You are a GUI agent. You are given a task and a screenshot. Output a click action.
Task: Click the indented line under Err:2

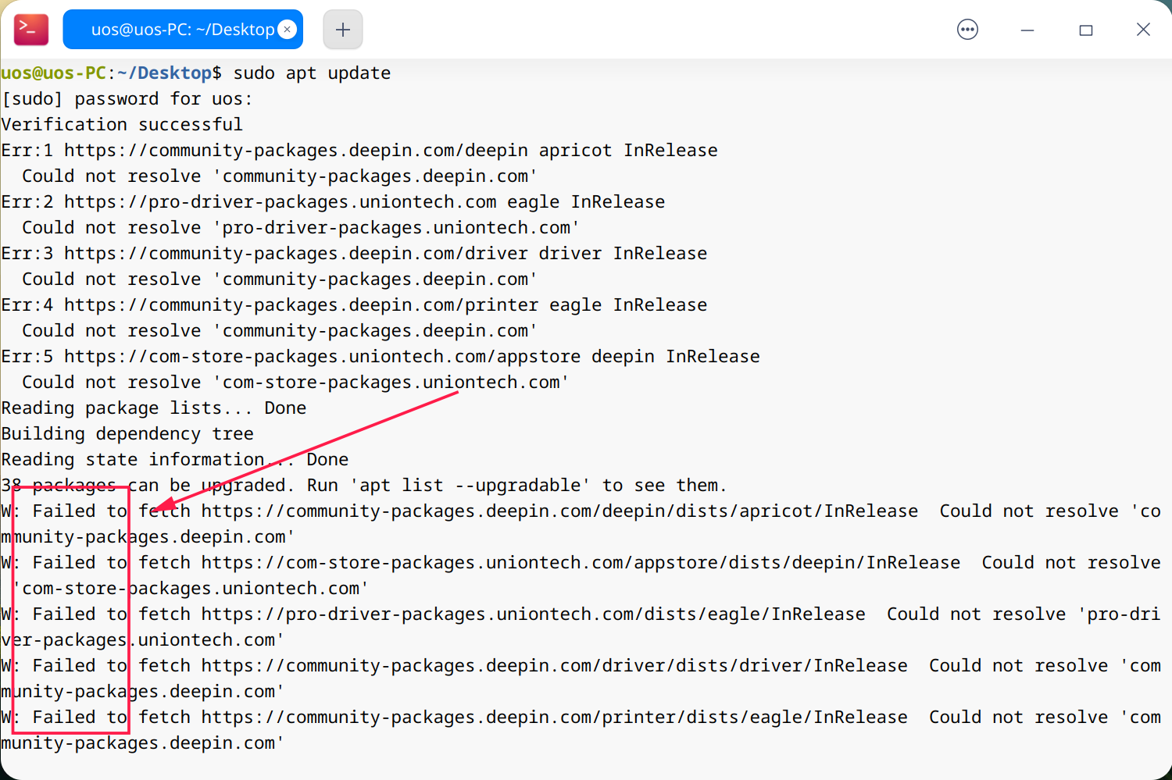click(x=301, y=228)
